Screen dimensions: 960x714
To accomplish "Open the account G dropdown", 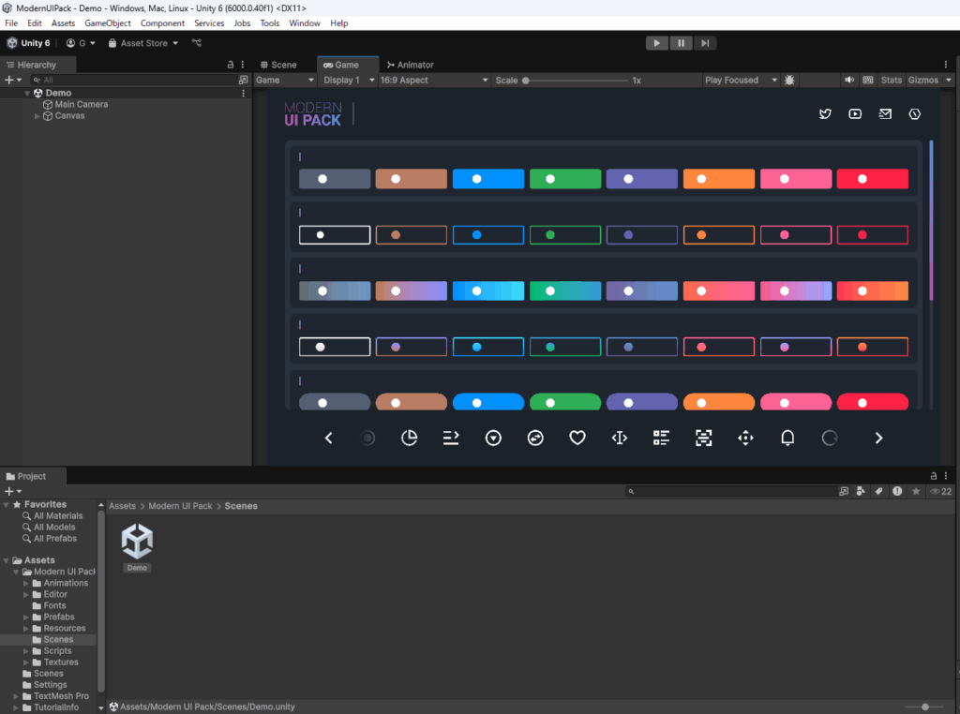I will click(81, 43).
